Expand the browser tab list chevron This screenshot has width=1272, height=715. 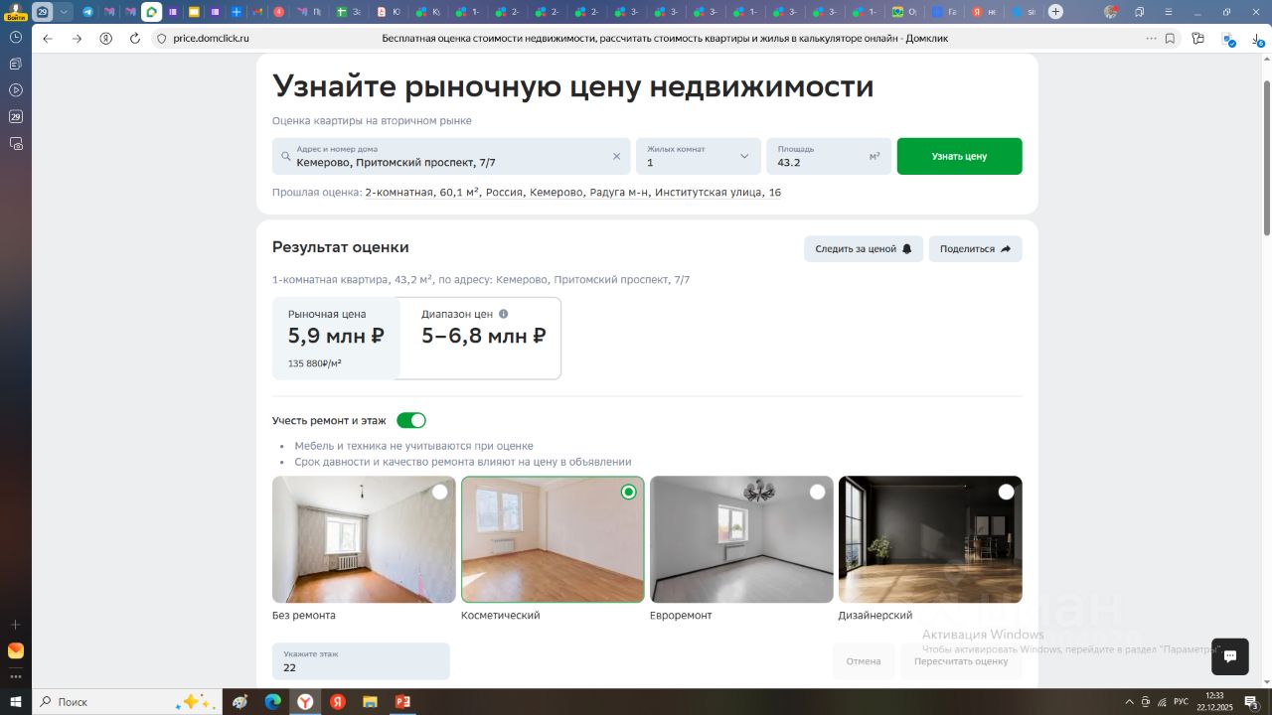[x=65, y=12]
